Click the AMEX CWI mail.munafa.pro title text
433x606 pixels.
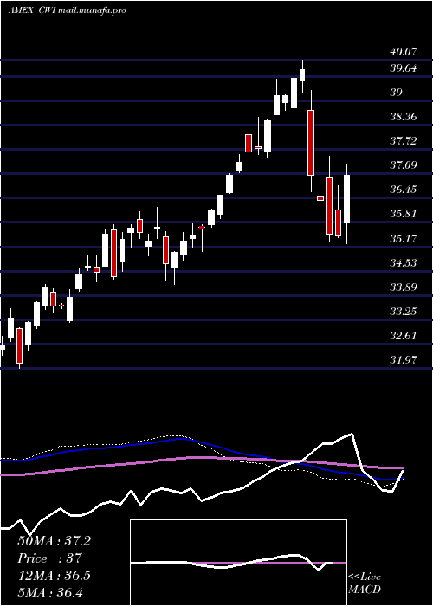pyautogui.click(x=67, y=10)
